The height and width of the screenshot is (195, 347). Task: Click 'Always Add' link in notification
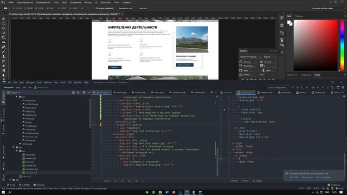[307, 177]
